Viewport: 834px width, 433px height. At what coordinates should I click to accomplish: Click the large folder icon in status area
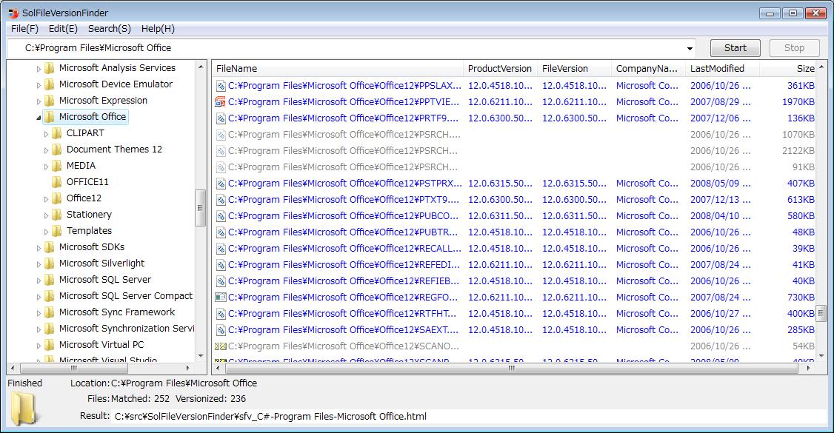point(24,408)
